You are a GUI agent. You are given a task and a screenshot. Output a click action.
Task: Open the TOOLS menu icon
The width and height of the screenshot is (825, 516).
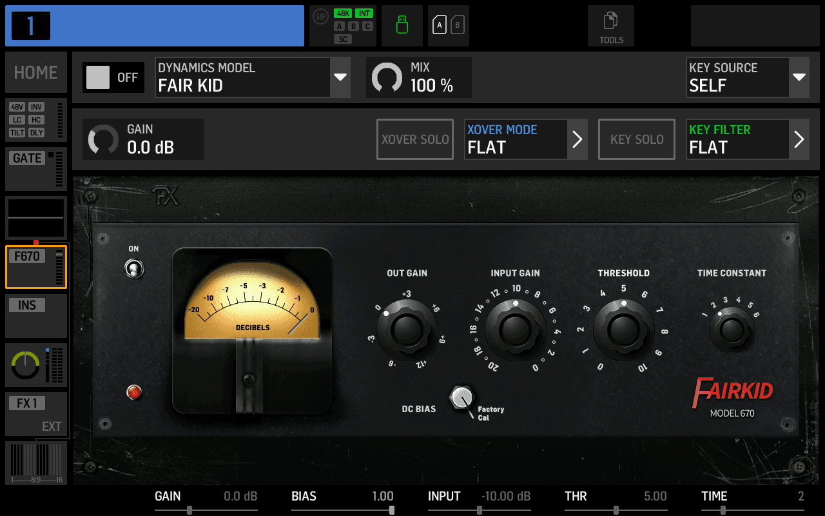coord(610,26)
